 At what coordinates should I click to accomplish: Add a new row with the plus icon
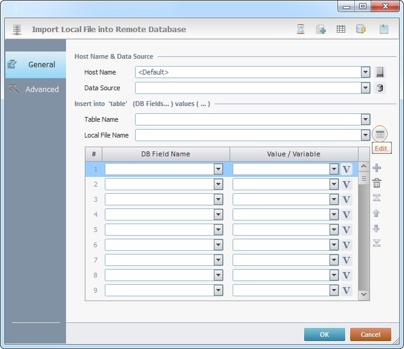pyautogui.click(x=376, y=168)
